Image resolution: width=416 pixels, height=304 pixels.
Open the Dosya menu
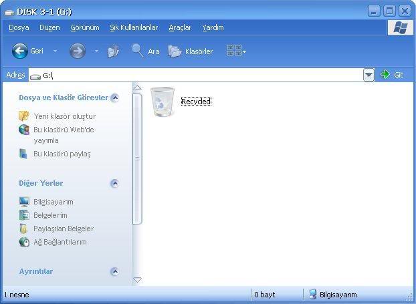coord(19,27)
